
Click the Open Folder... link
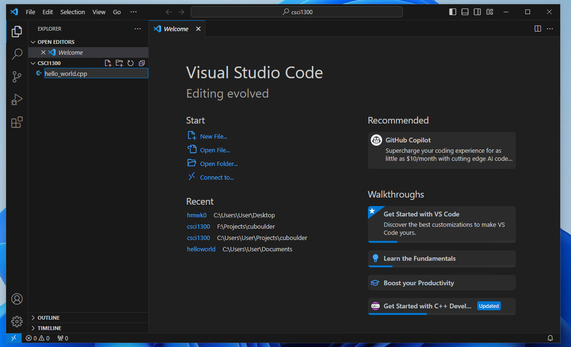coord(219,164)
